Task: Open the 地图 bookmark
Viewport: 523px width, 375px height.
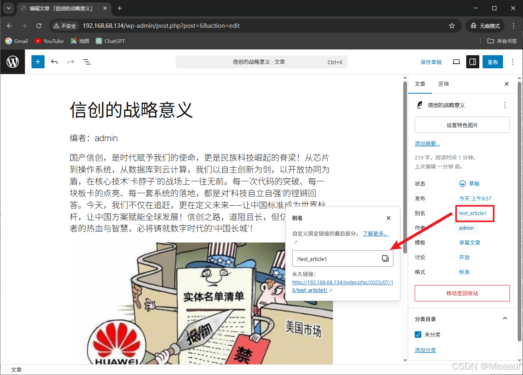Action: (x=80, y=41)
